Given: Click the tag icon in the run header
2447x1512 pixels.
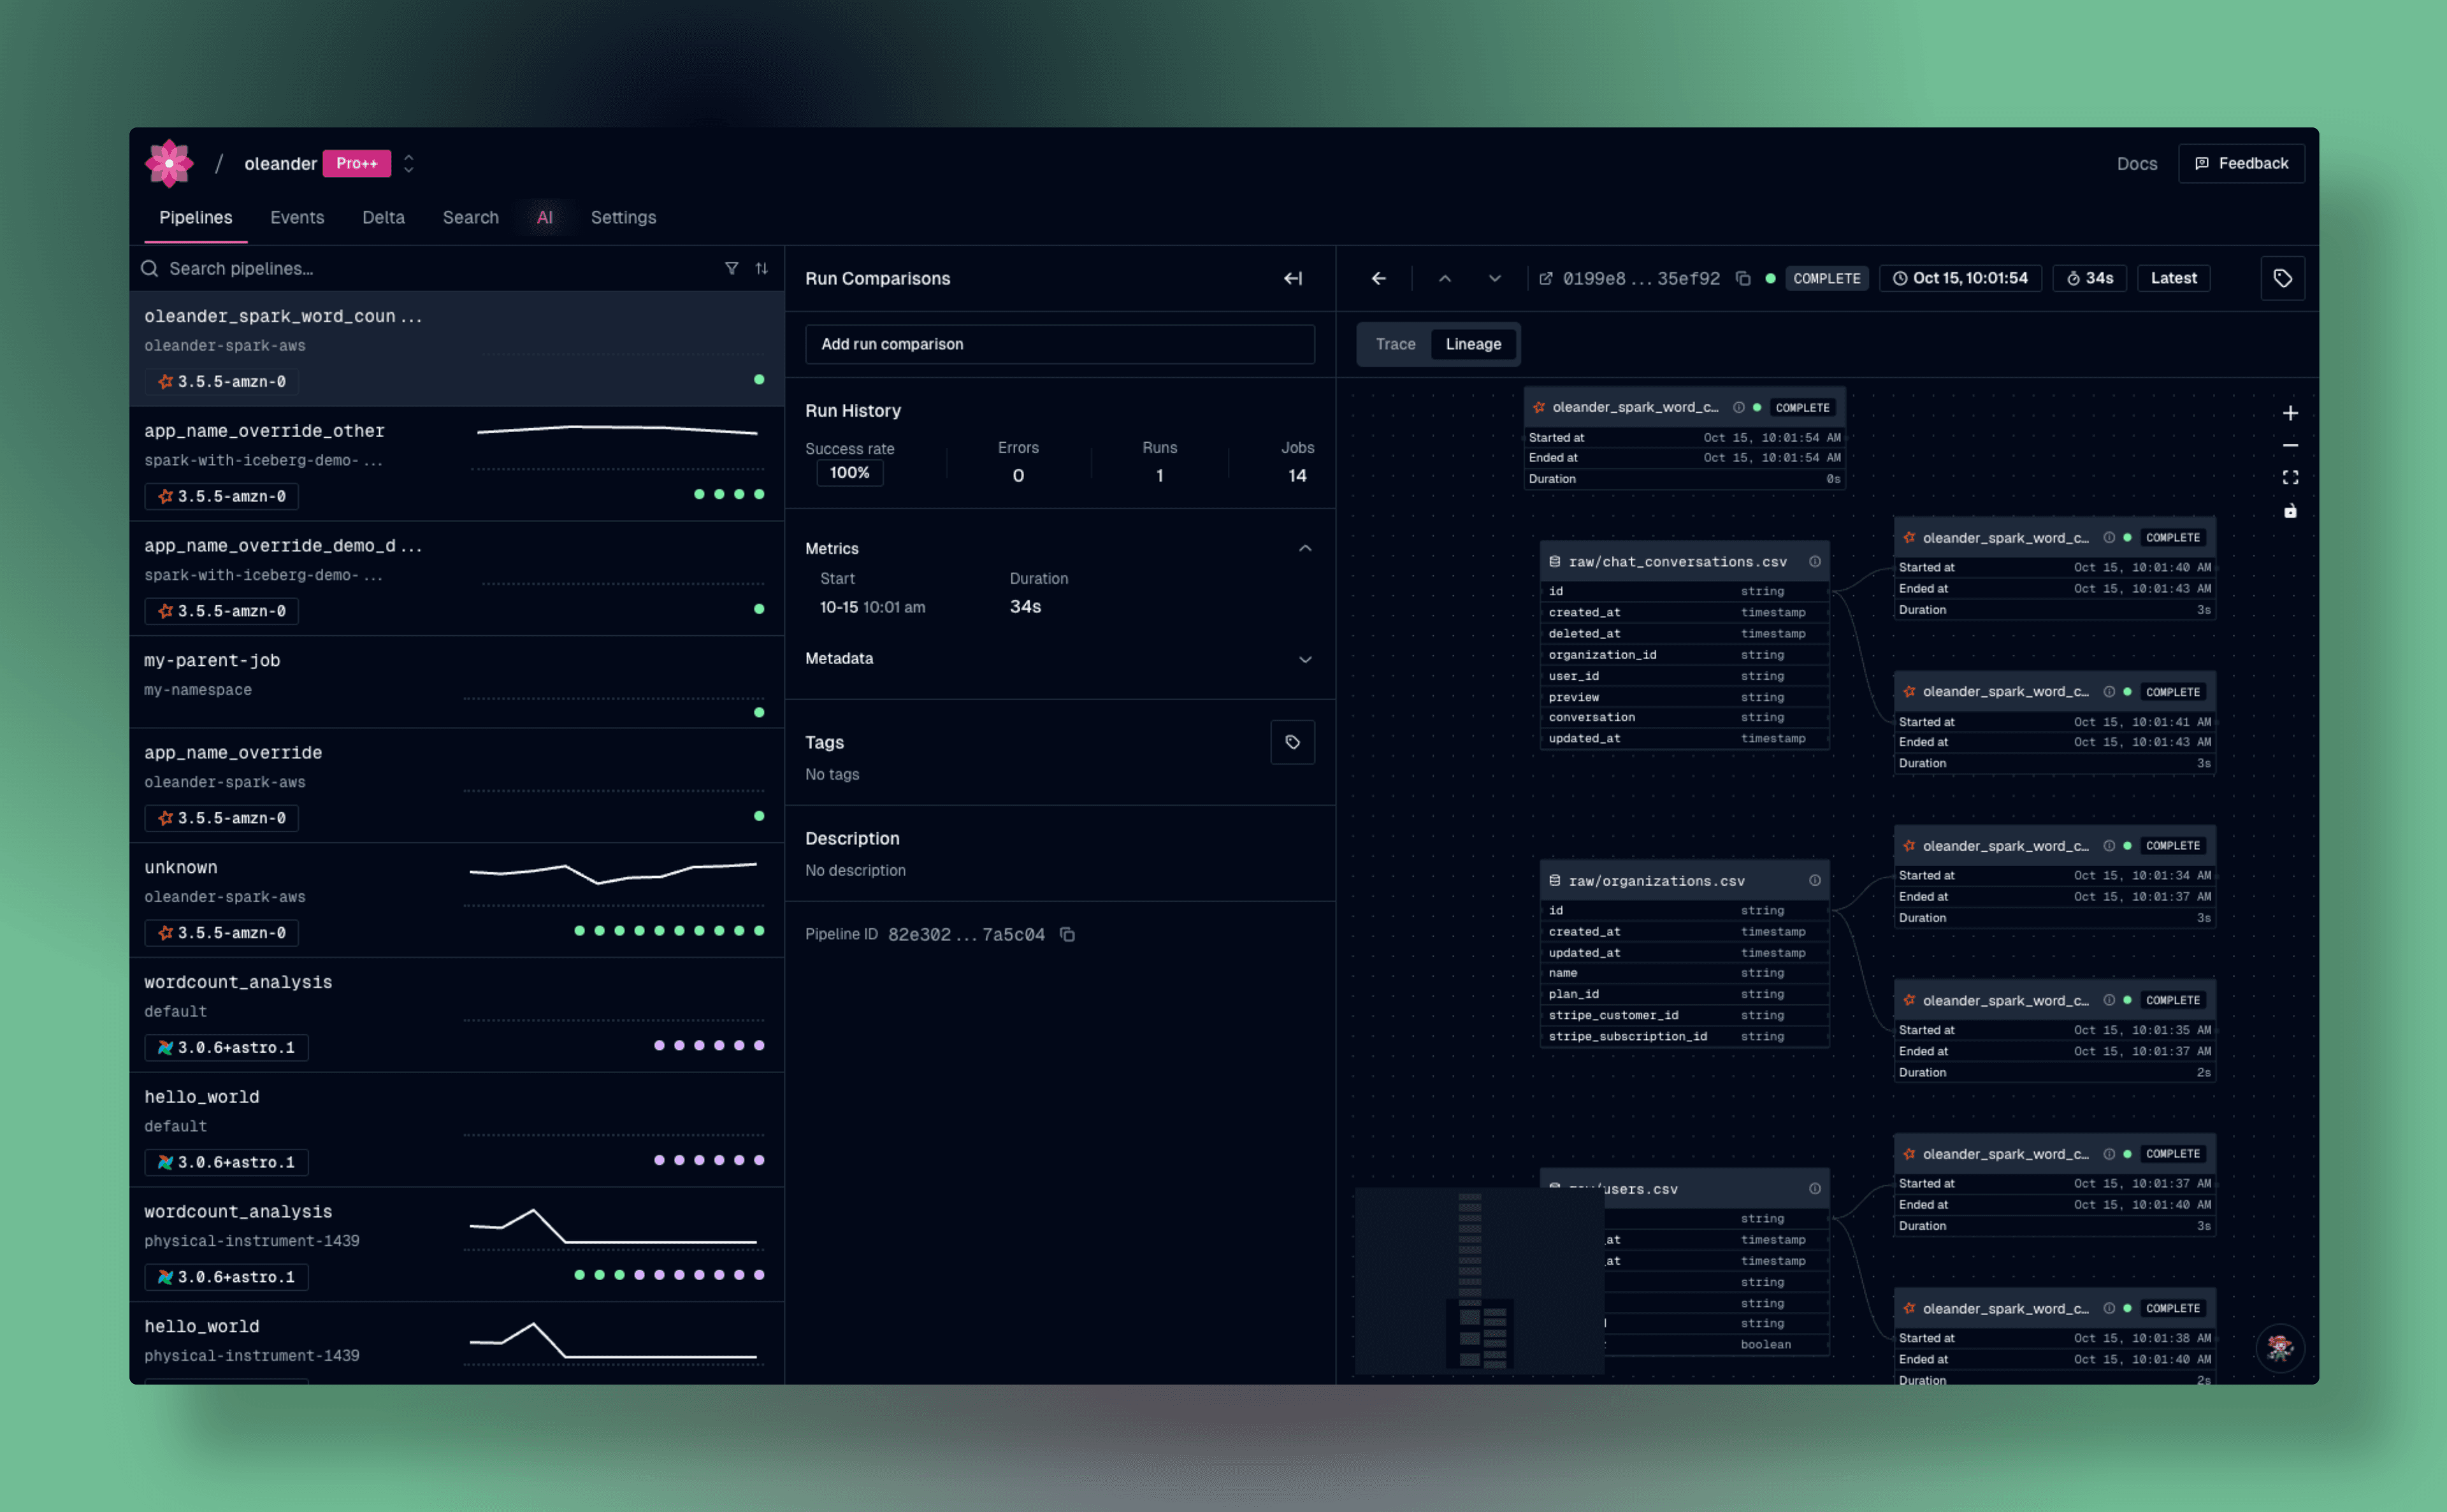Looking at the screenshot, I should click(x=2283, y=278).
